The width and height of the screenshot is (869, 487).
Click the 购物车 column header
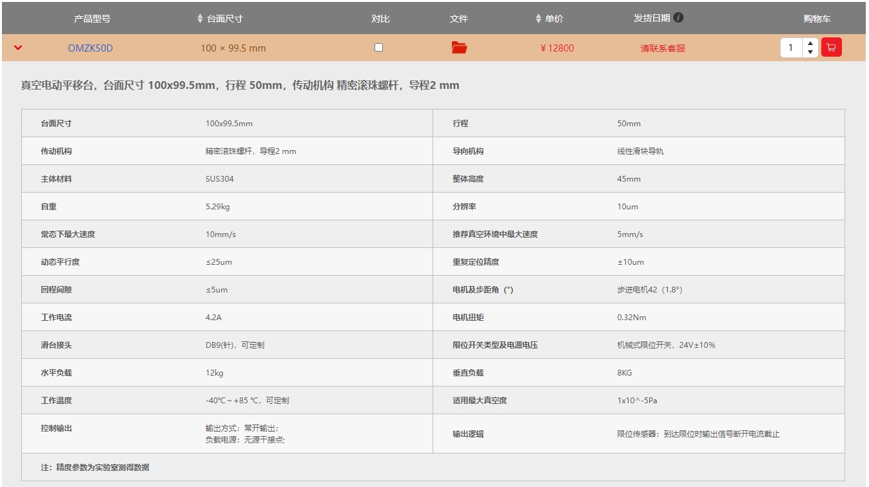click(816, 19)
